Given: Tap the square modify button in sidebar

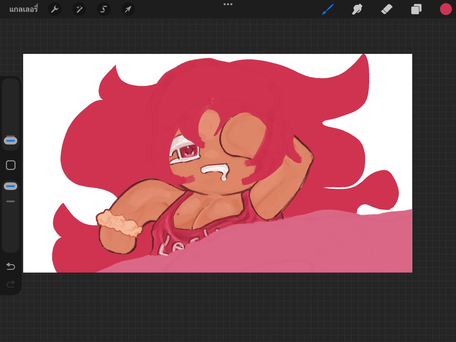Looking at the screenshot, I should tap(11, 165).
